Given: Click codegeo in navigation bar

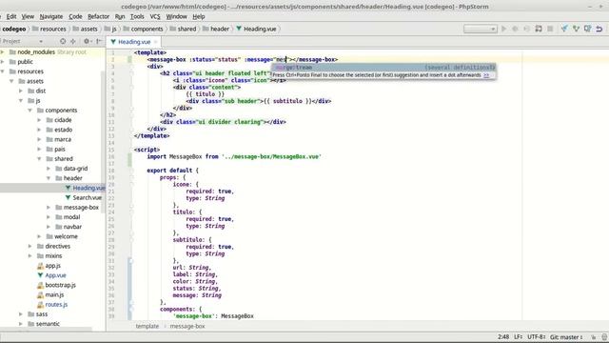Looking at the screenshot, I should coord(14,29).
